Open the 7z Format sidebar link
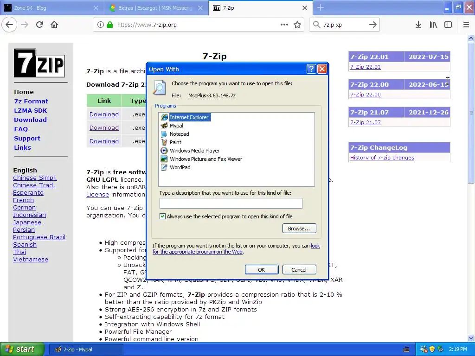The width and height of the screenshot is (475, 356). point(31,101)
